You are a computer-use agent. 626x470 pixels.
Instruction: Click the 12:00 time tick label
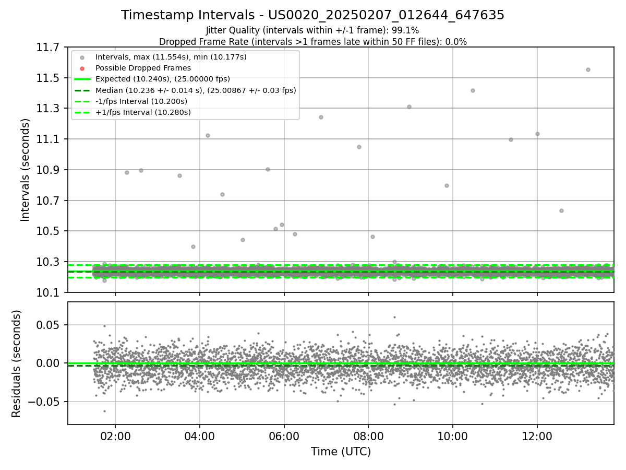(537, 436)
